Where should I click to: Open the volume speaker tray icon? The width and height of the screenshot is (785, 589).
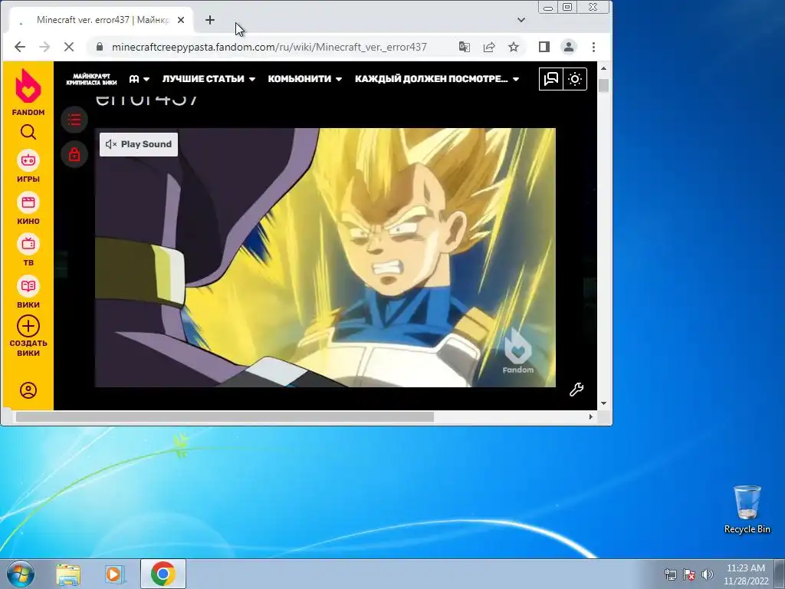point(707,574)
